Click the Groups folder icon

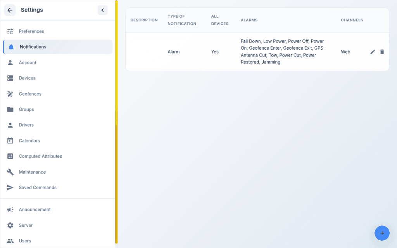(10, 109)
